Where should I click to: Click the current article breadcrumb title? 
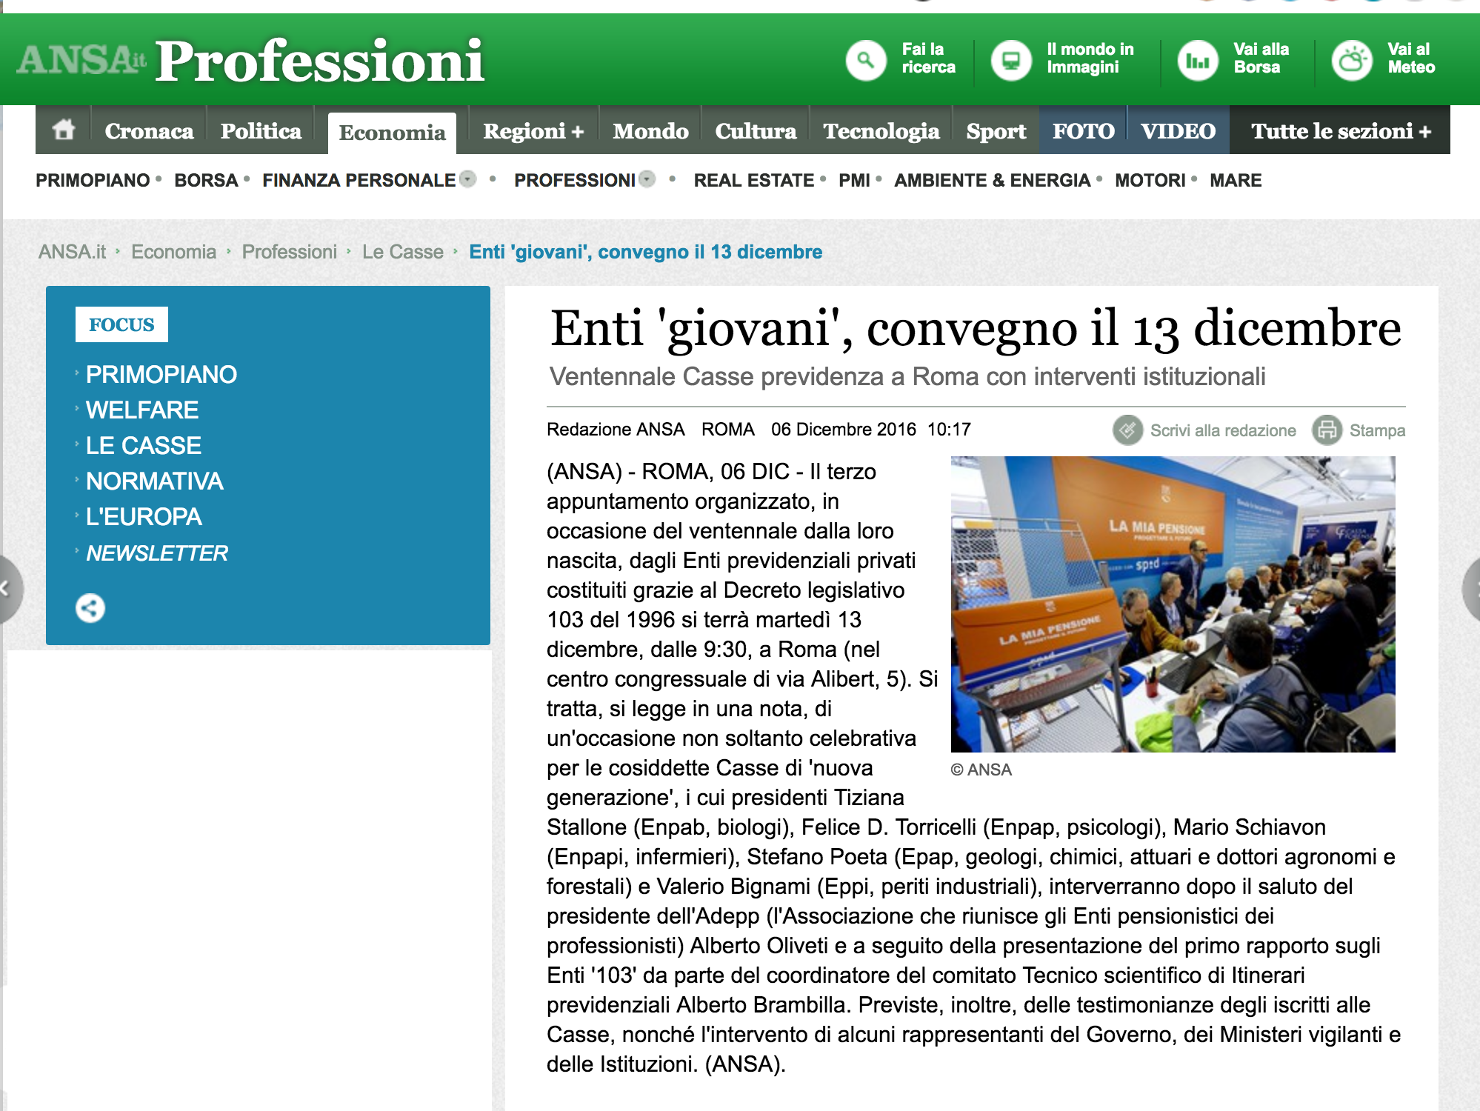click(645, 252)
